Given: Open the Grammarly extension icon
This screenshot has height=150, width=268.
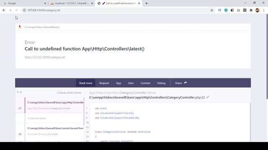Looking at the screenshot, I should pyautogui.click(x=226, y=10).
